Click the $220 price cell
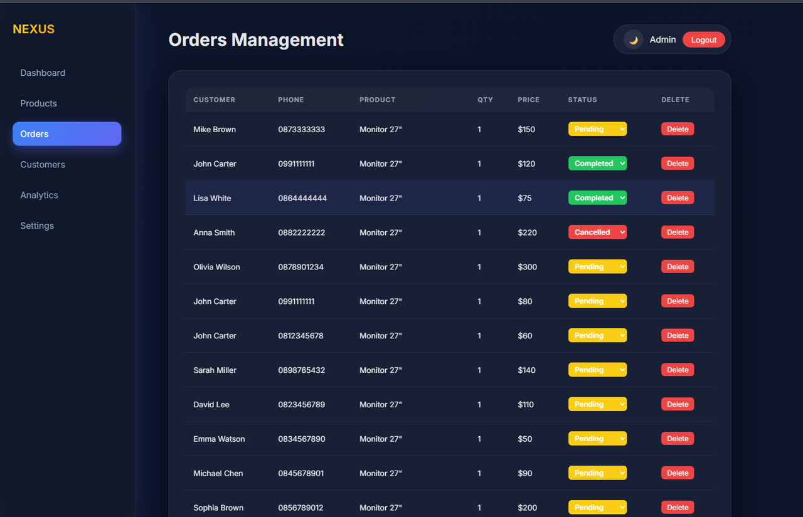 [527, 232]
